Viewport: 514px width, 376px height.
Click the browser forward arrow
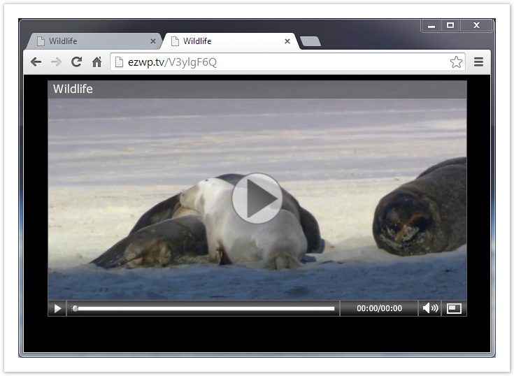pyautogui.click(x=57, y=62)
